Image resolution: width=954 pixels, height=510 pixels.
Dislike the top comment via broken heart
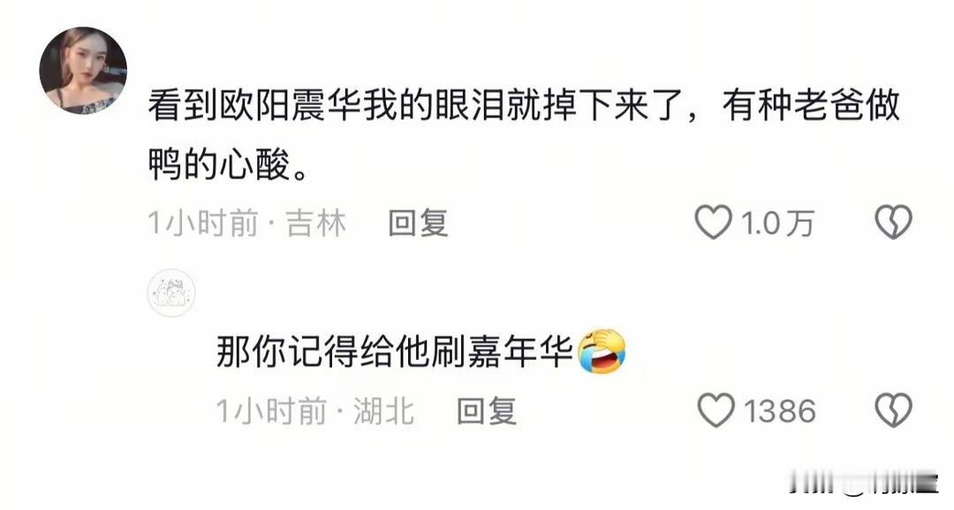893,221
